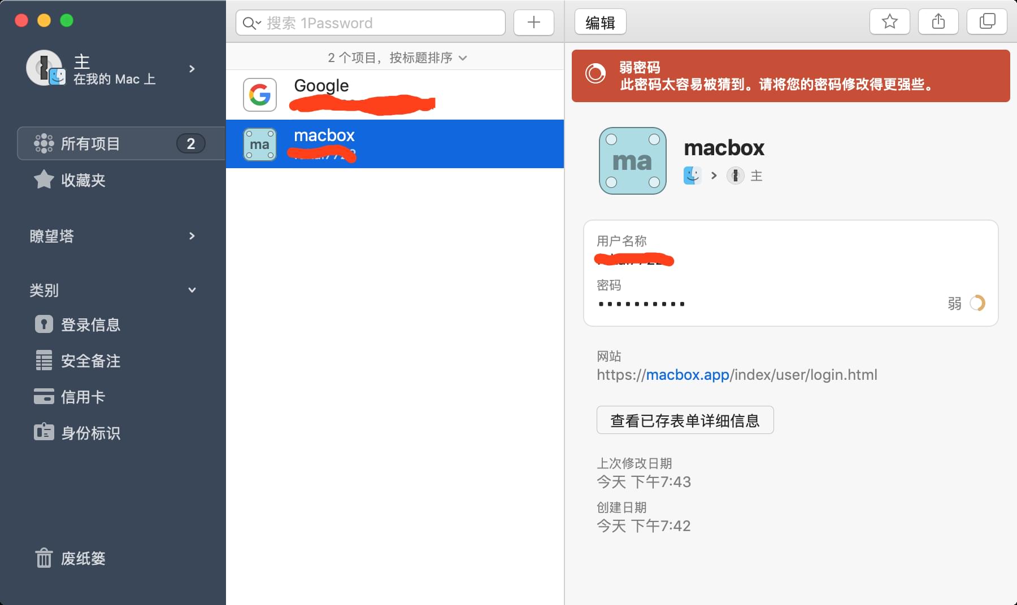Click the Credit Cards icon
1017x605 pixels.
[44, 396]
